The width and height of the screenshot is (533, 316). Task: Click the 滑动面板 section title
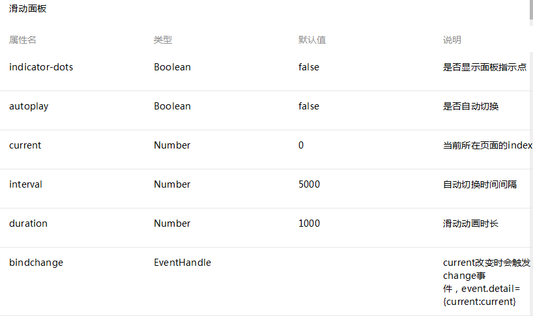pos(28,8)
